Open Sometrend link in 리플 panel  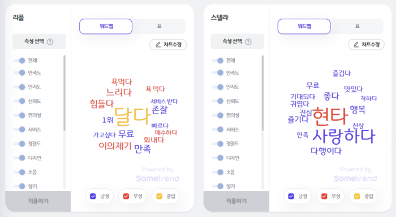[158, 179]
